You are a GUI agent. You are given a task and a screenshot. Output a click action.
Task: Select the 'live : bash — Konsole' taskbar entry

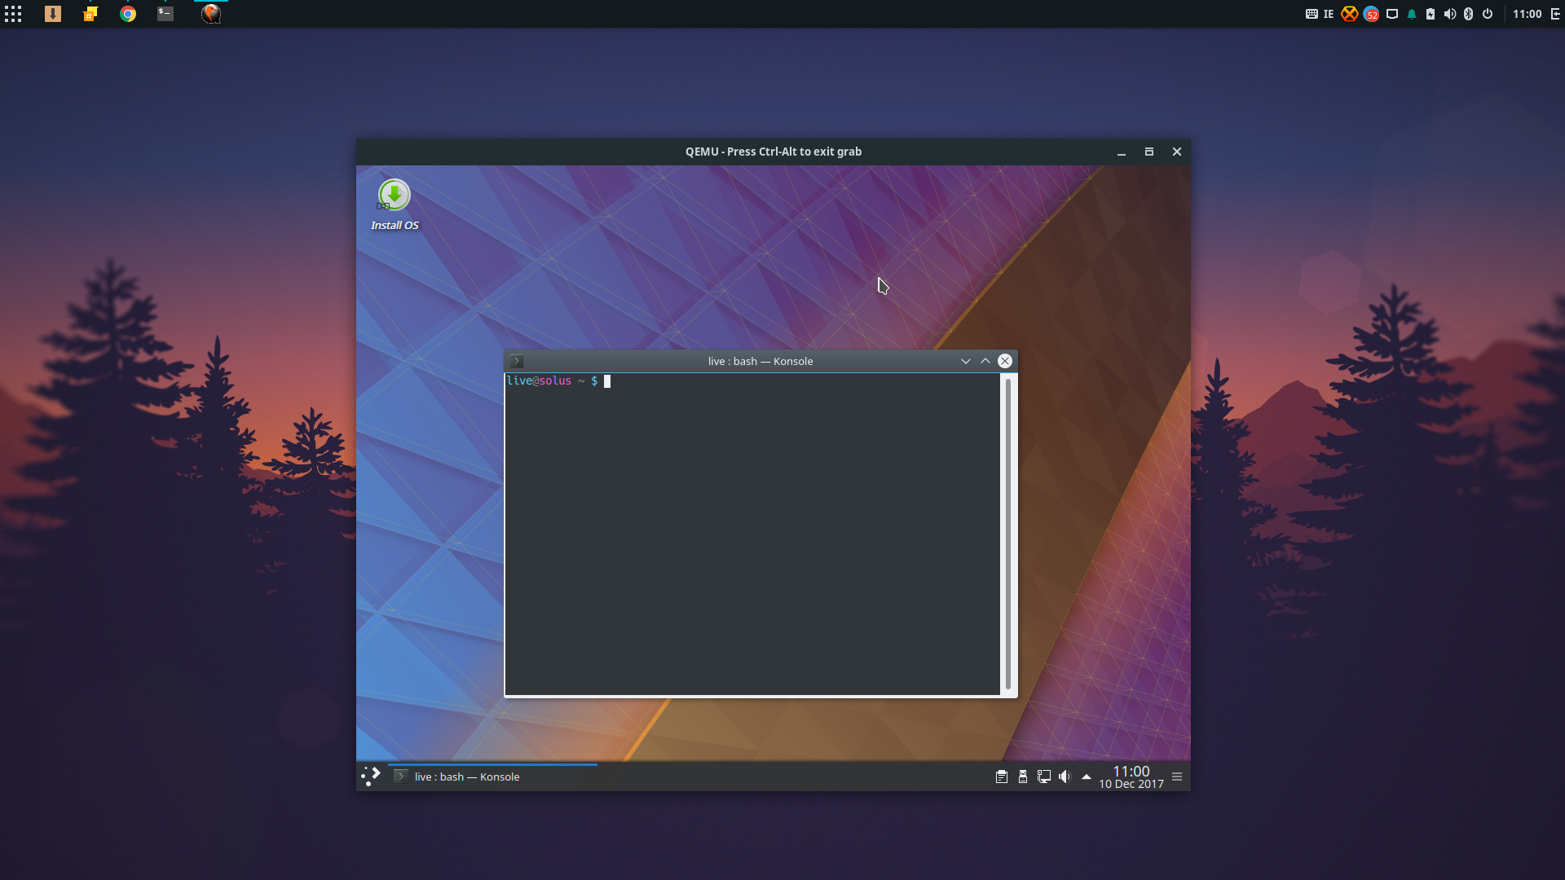coord(492,777)
